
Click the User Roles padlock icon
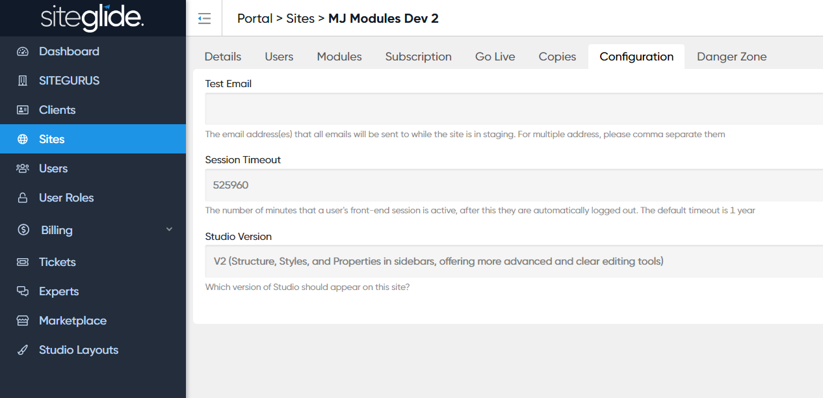(23, 198)
